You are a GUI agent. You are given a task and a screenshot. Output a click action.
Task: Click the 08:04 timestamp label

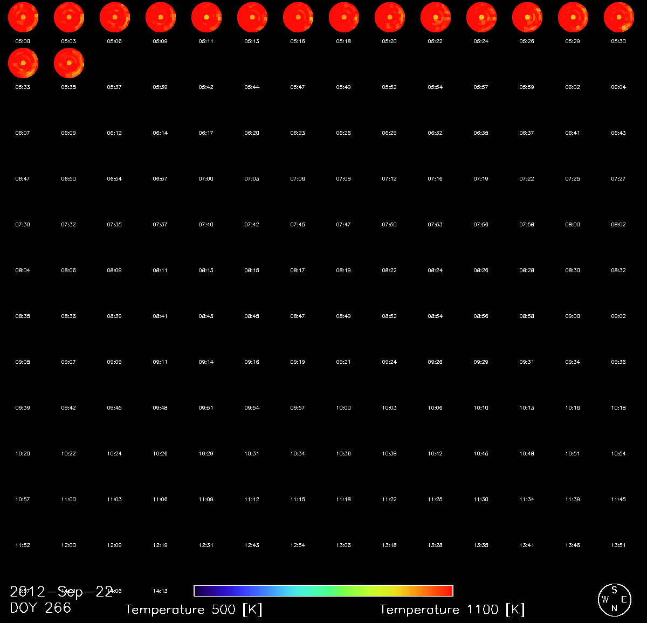click(x=23, y=271)
